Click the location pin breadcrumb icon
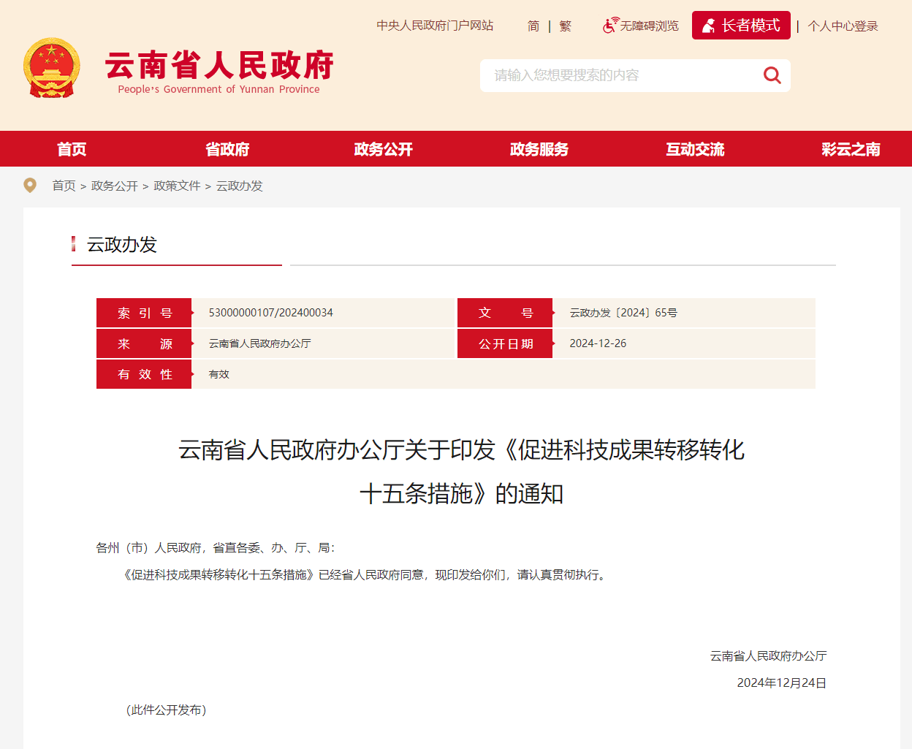Image resolution: width=912 pixels, height=749 pixels. [x=30, y=186]
